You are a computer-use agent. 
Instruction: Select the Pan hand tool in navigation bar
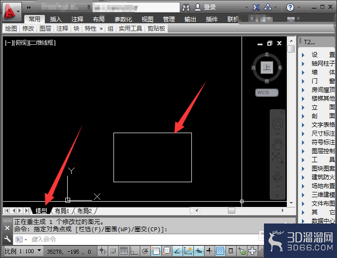point(278,144)
